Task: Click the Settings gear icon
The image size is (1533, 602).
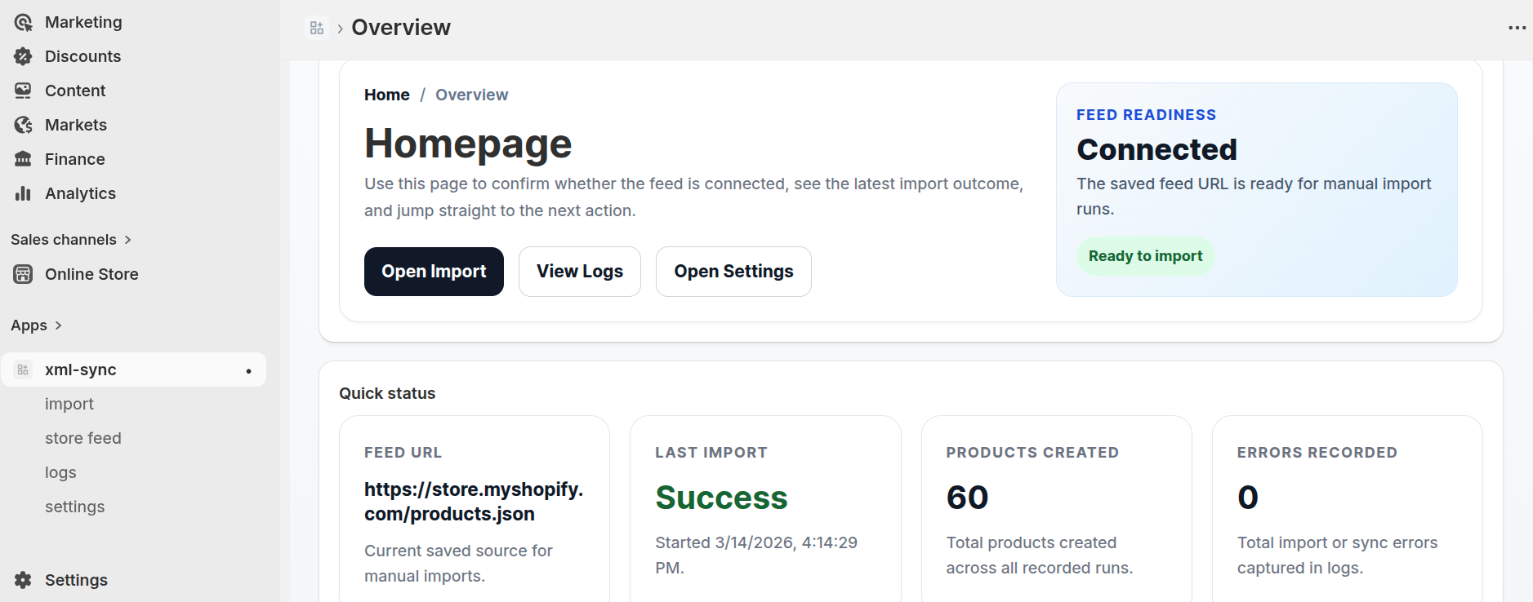Action: pos(23,580)
